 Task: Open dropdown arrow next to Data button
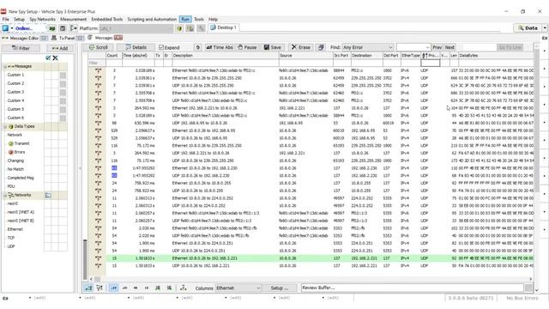pyautogui.click(x=545, y=28)
